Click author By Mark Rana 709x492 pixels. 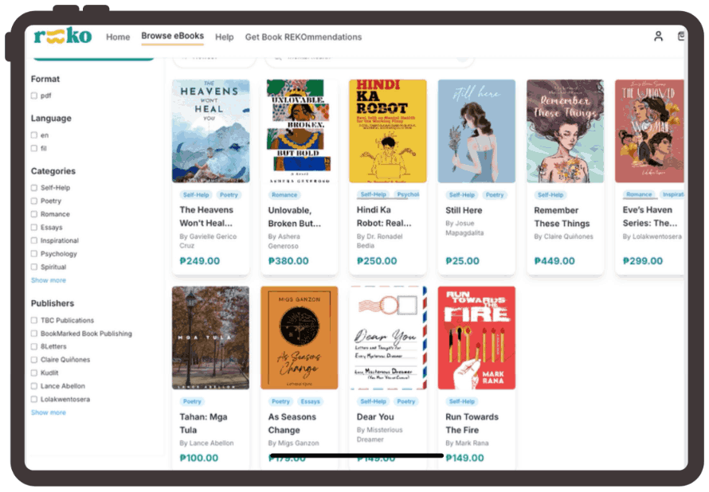click(467, 443)
